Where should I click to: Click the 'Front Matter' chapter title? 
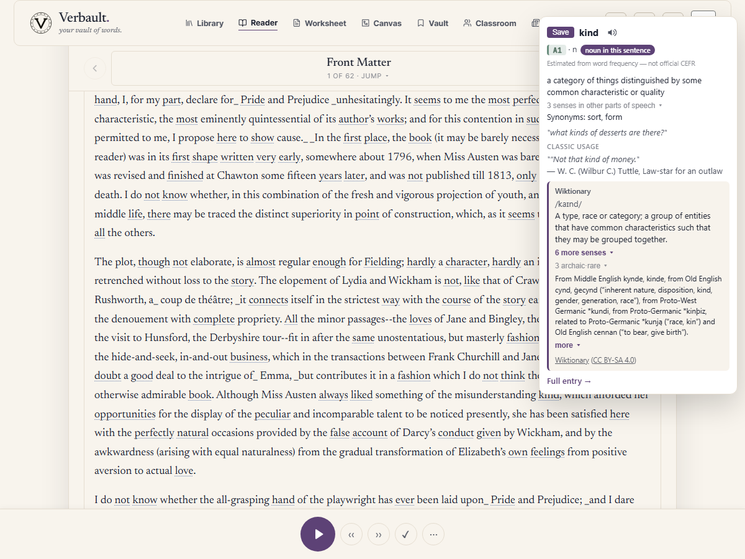(x=359, y=62)
